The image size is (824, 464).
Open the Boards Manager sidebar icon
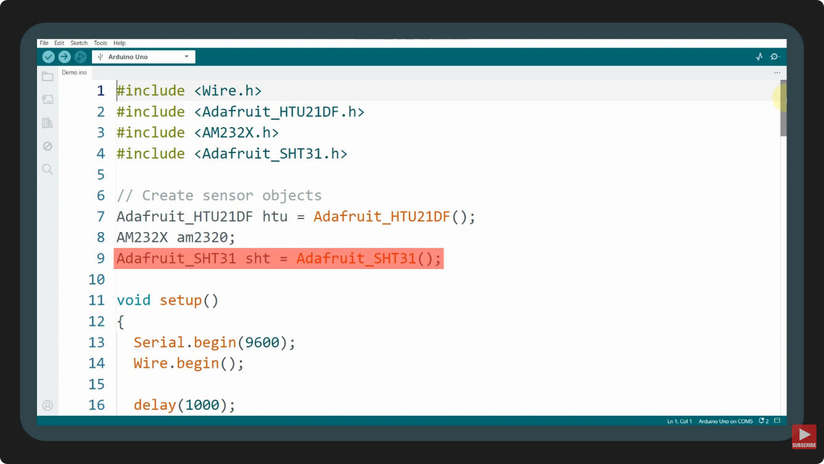tap(47, 99)
